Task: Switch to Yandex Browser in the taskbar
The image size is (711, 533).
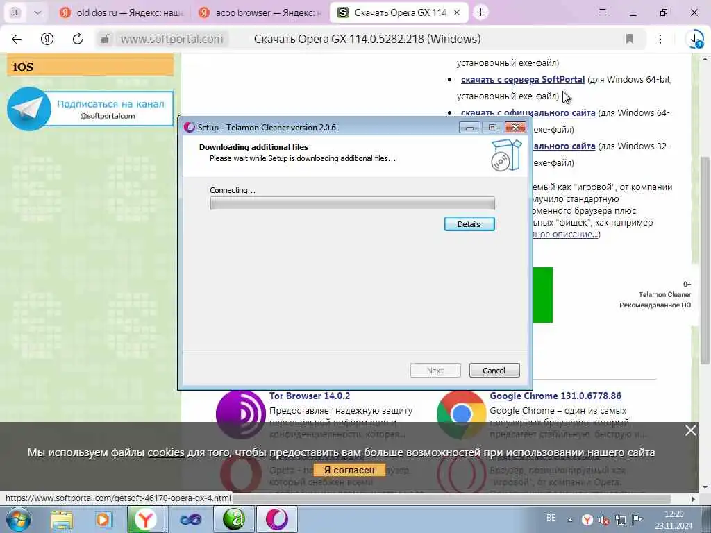Action: coord(146,520)
